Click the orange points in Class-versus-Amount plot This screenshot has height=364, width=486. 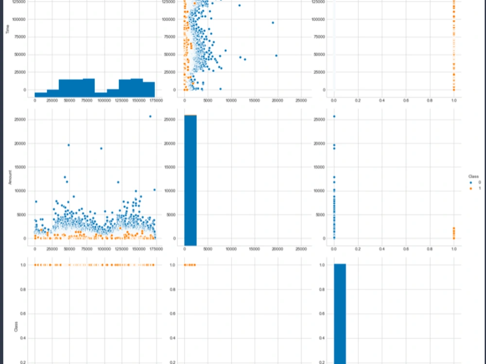pos(190,265)
